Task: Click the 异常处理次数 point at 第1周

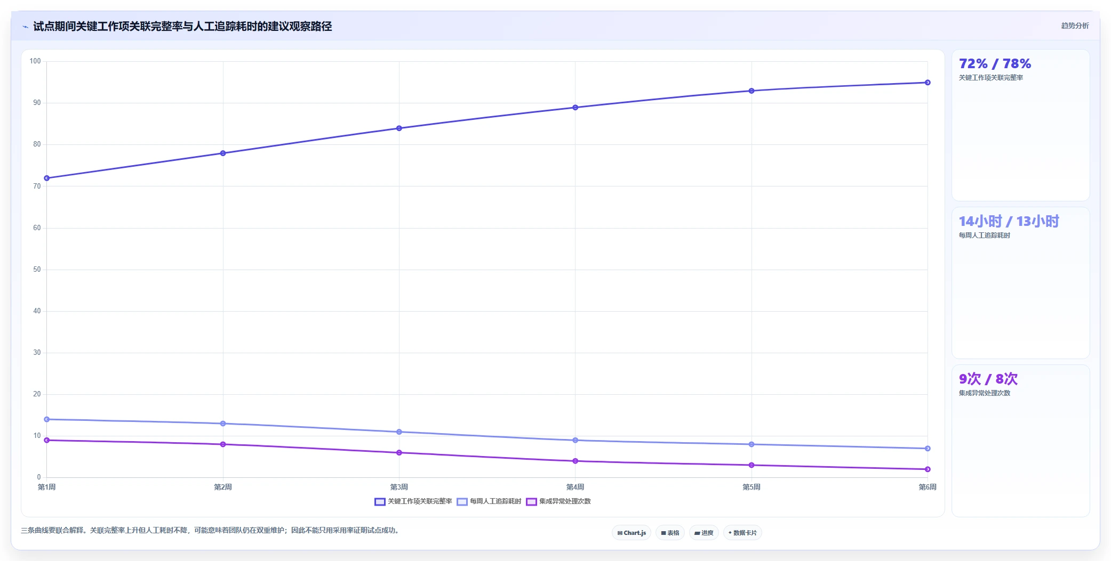Action: pos(47,440)
